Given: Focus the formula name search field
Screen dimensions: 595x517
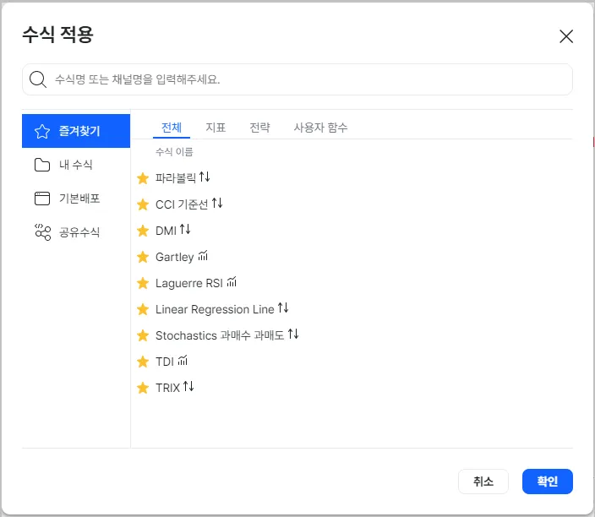Looking at the screenshot, I should (x=304, y=79).
